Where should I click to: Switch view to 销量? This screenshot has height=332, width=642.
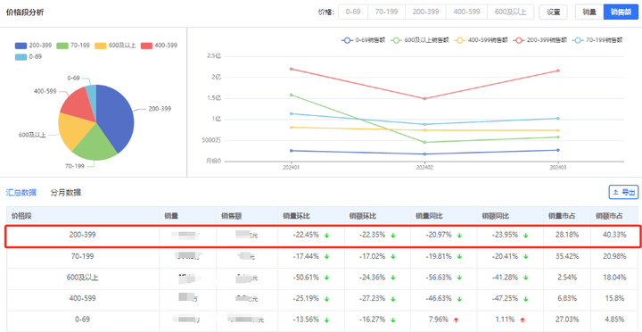[589, 12]
